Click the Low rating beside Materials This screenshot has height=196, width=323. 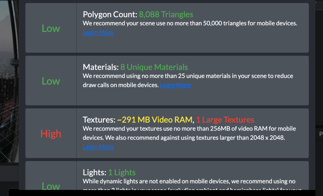pos(51,81)
